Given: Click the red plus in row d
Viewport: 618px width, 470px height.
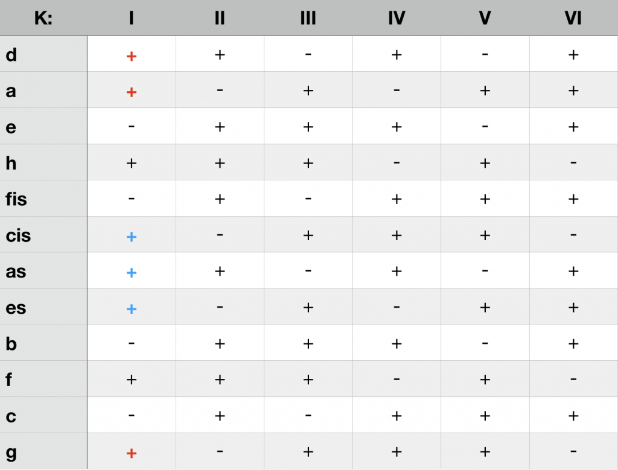Looking at the screenshot, I should tap(132, 56).
